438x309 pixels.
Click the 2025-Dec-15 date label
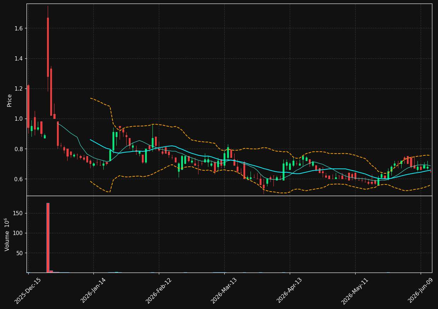(28, 291)
